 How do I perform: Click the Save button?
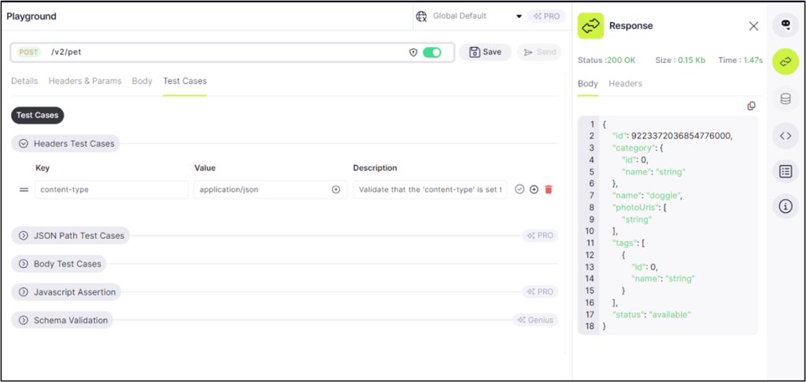[x=485, y=52]
